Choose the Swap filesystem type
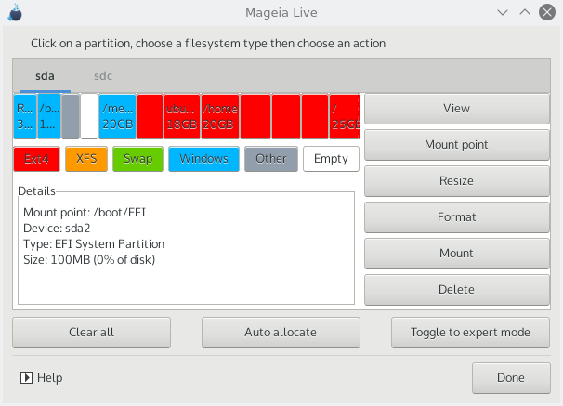563x406 pixels. 137,159
